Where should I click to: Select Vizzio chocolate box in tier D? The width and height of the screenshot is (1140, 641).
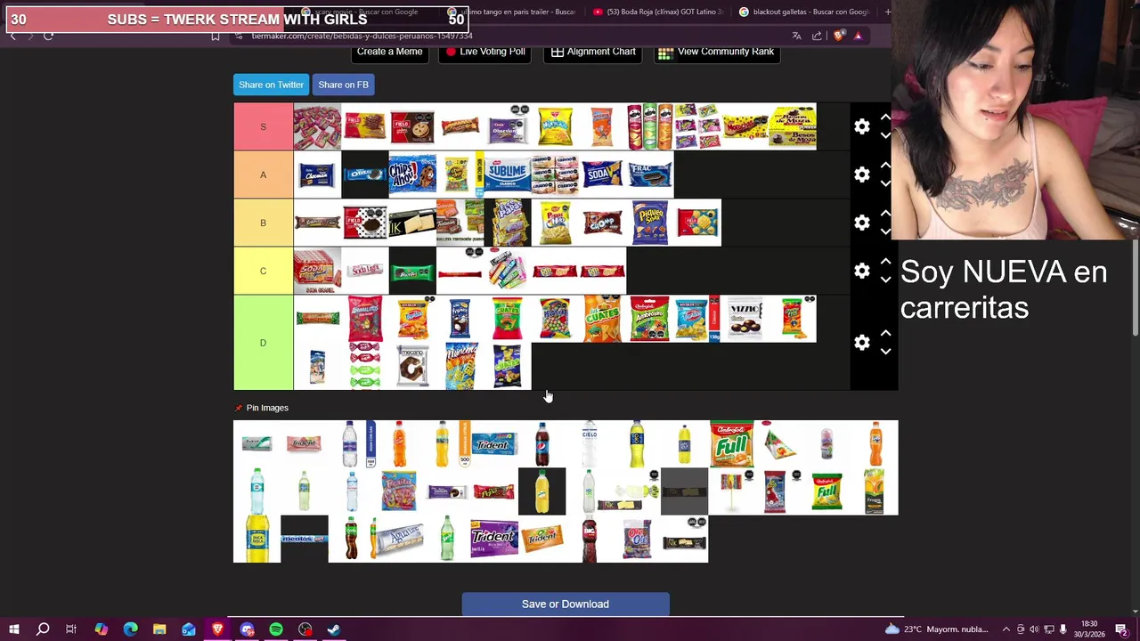[x=745, y=319]
